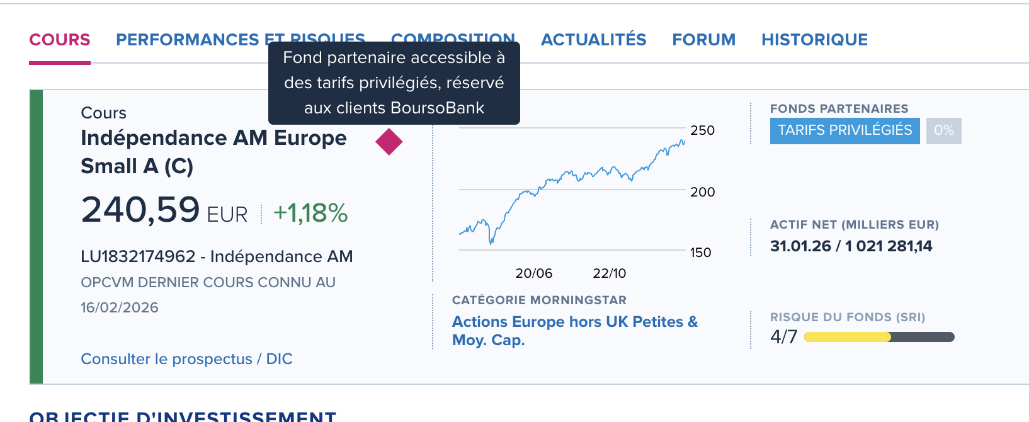Click the 4/7 risk rating text
The height and width of the screenshot is (422, 1029).
(x=783, y=337)
